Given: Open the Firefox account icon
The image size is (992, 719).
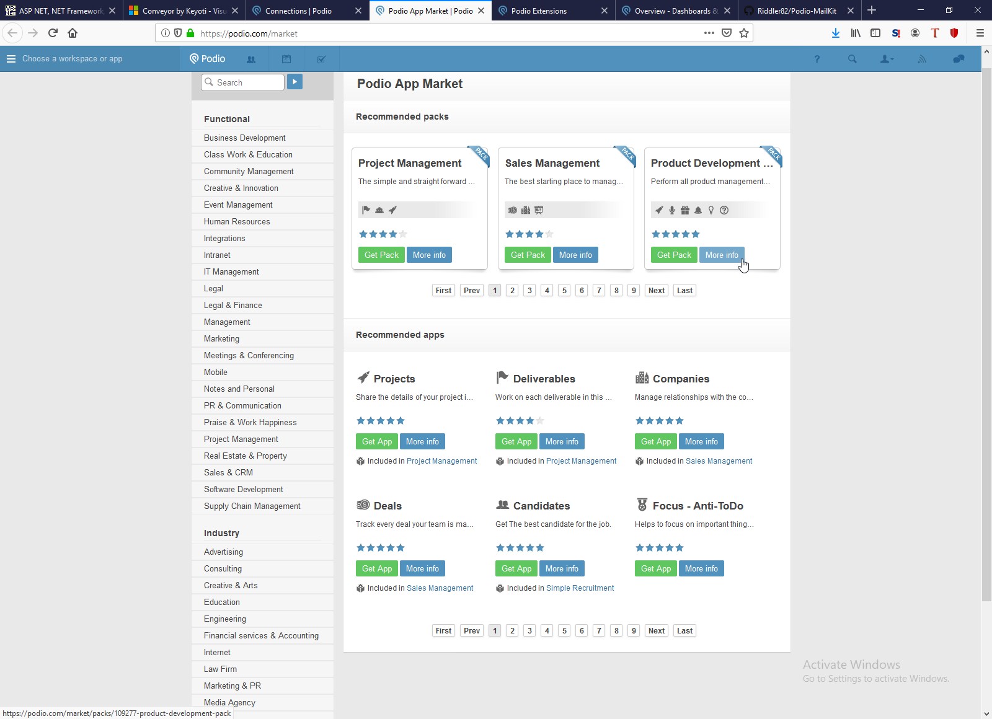Looking at the screenshot, I should pyautogui.click(x=915, y=33).
